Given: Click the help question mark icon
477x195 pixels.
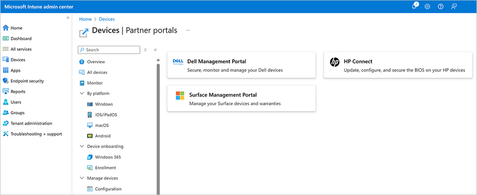Looking at the screenshot, I should click(440, 7).
